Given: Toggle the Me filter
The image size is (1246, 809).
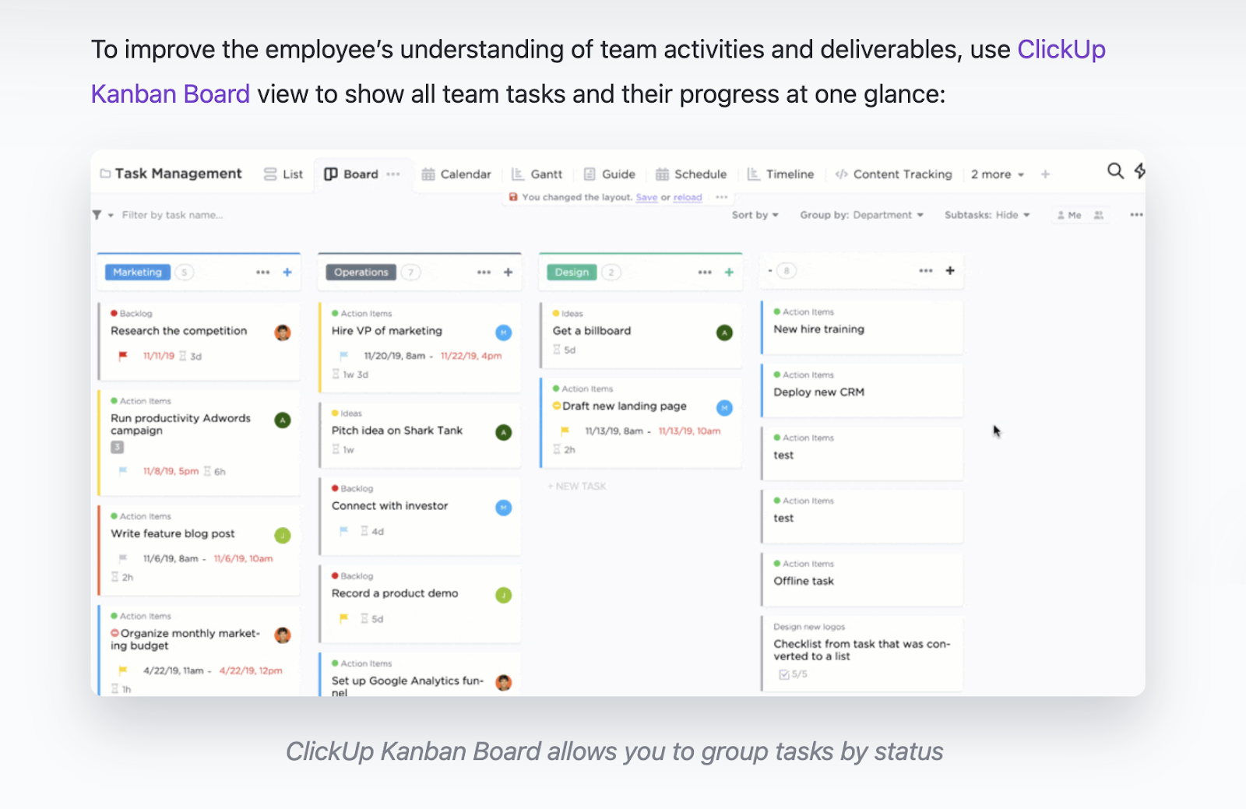Looking at the screenshot, I should click(x=1069, y=215).
